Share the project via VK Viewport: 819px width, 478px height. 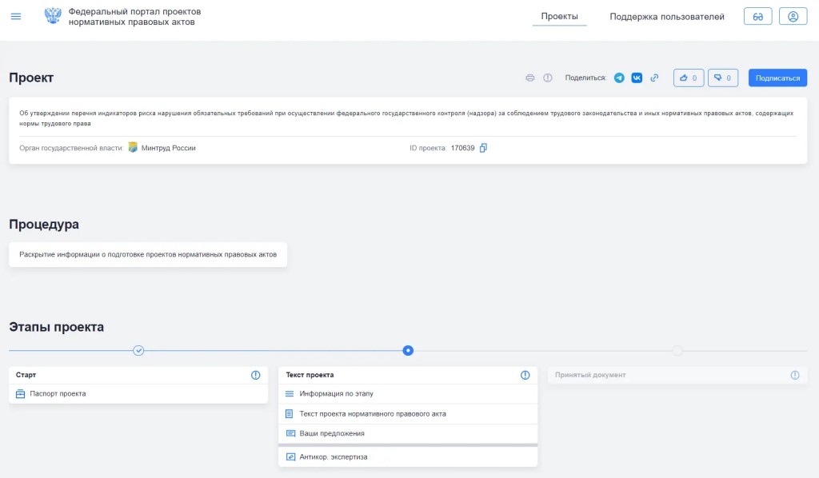637,78
